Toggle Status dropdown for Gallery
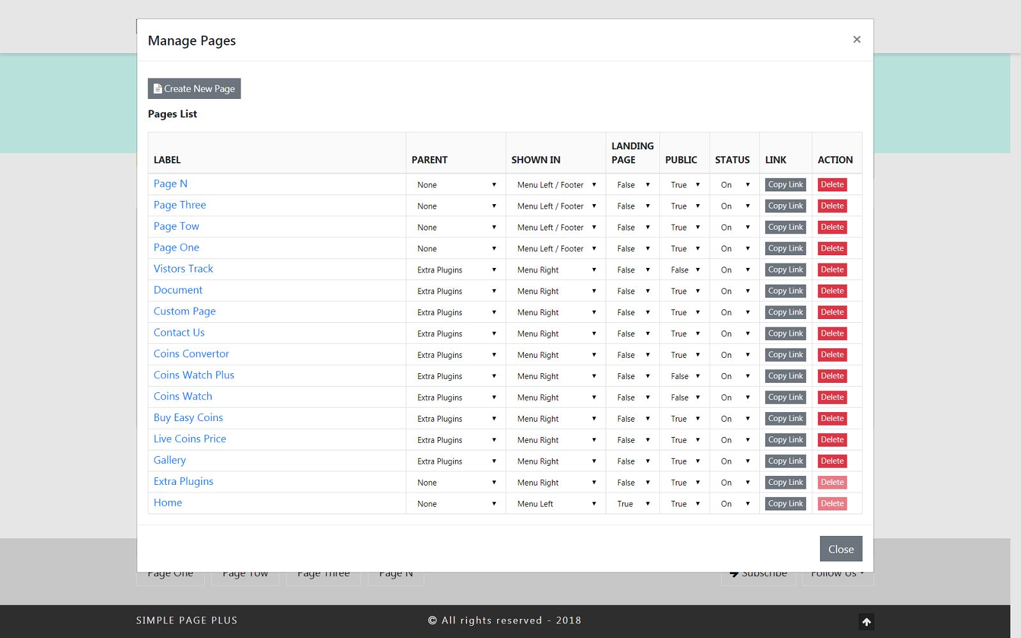 tap(734, 461)
